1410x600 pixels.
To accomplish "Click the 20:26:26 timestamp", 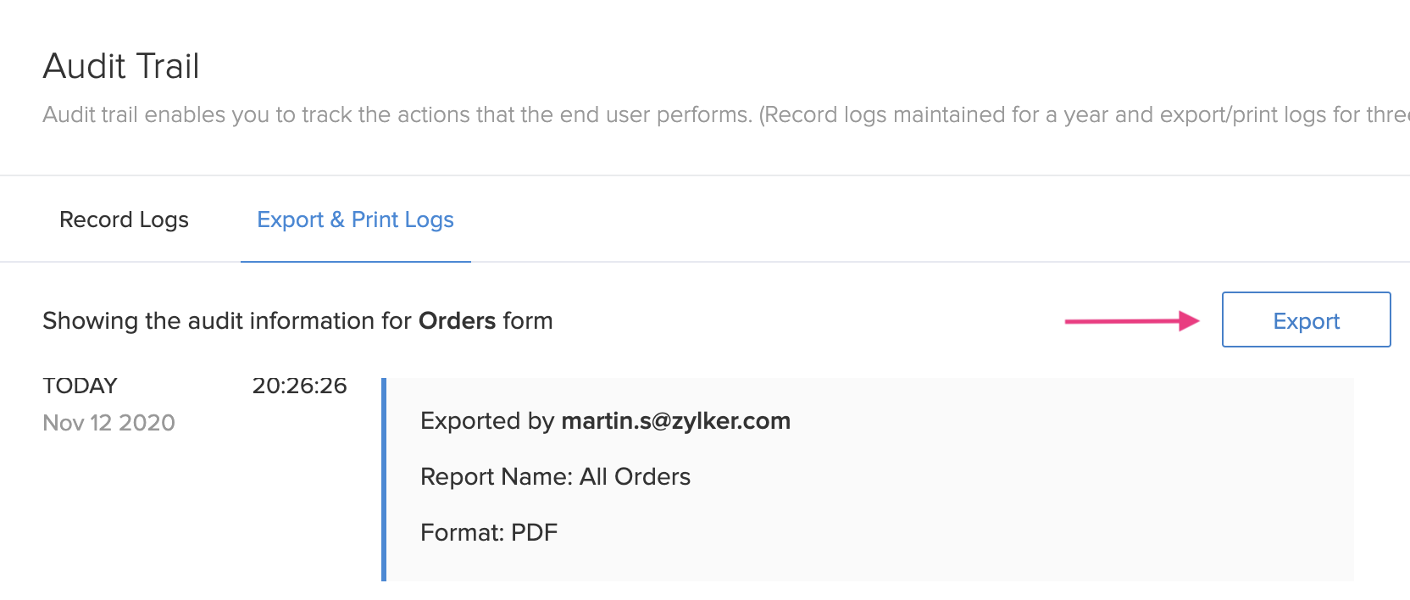I will (x=299, y=386).
